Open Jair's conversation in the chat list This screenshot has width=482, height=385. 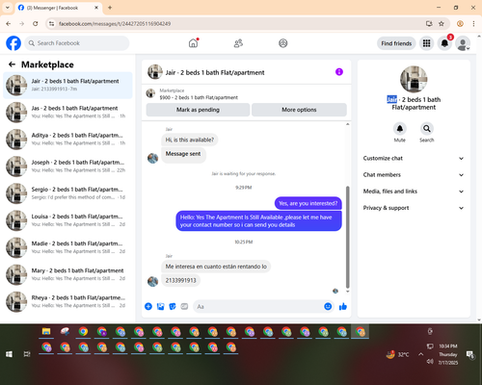click(x=67, y=85)
